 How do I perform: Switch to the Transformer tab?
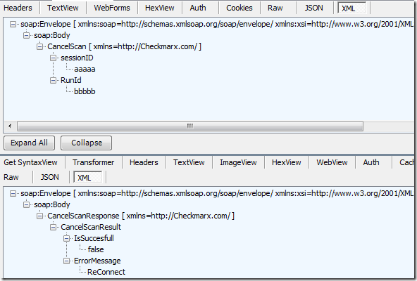[94, 162]
